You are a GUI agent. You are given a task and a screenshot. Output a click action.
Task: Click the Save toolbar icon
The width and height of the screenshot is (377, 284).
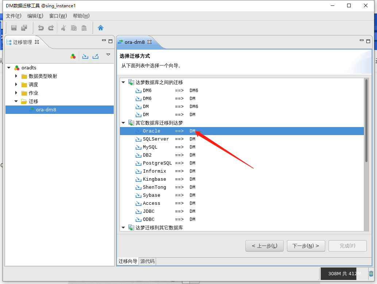click(14, 28)
